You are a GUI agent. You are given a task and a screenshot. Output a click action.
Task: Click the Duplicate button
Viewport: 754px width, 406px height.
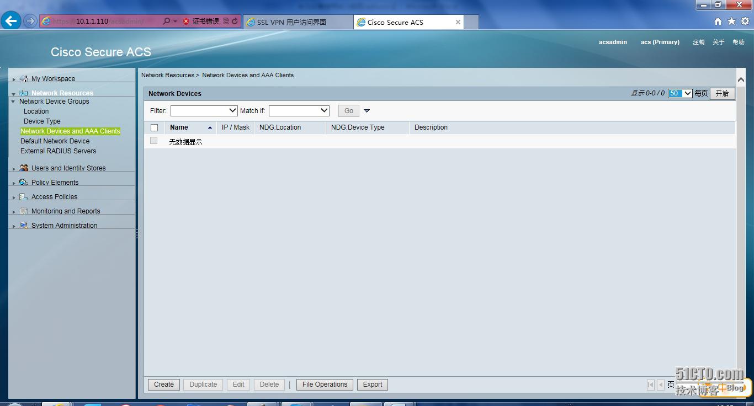tap(203, 384)
